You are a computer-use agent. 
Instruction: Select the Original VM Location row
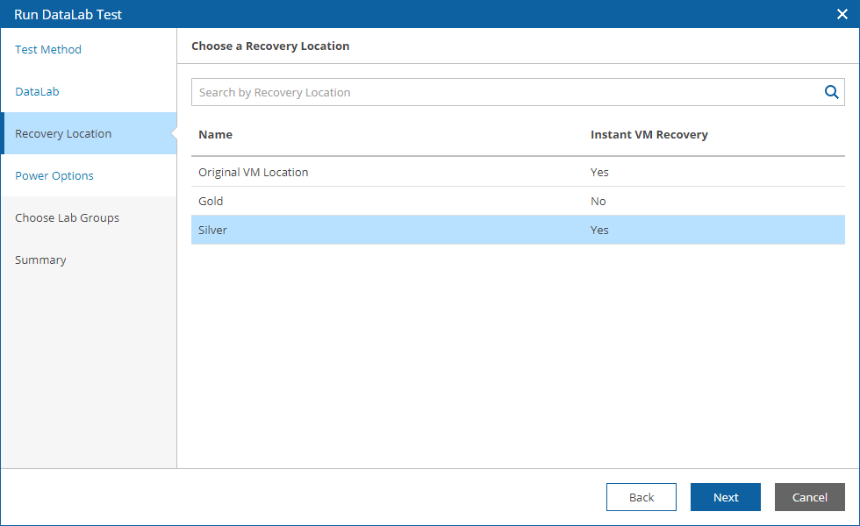pyautogui.click(x=518, y=172)
